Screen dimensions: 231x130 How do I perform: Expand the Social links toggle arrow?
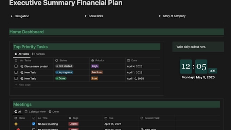point(86,16)
